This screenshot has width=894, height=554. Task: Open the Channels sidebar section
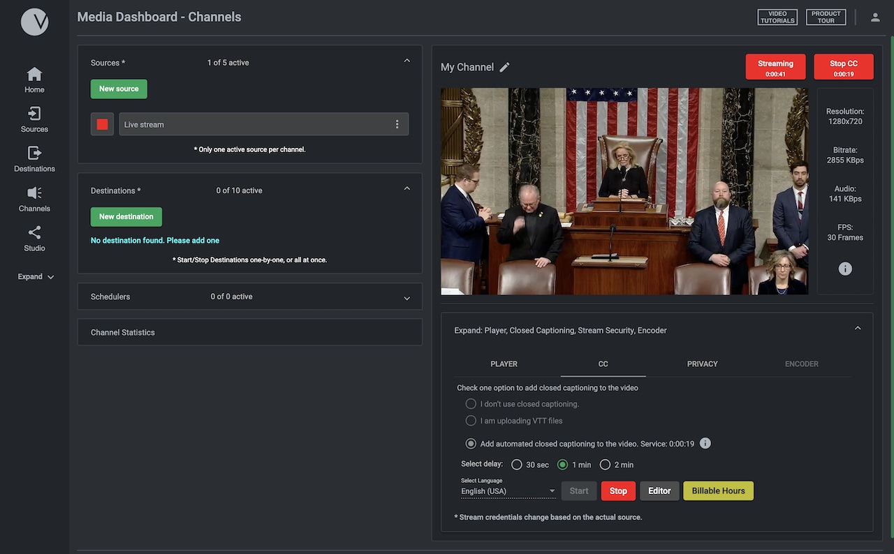click(x=34, y=197)
